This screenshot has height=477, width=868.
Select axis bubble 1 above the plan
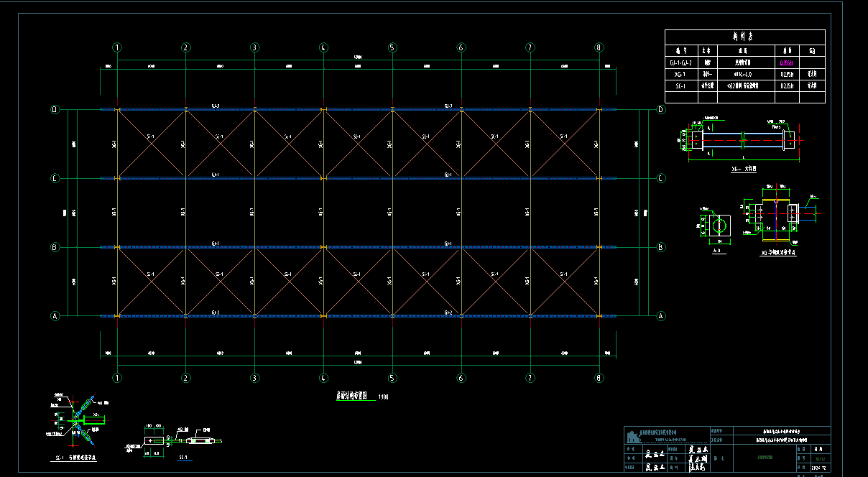[117, 47]
